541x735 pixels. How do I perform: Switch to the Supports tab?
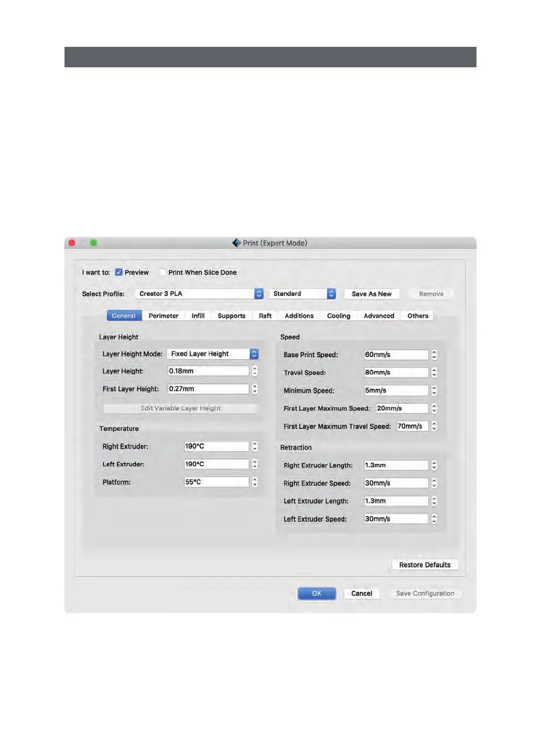coord(232,316)
